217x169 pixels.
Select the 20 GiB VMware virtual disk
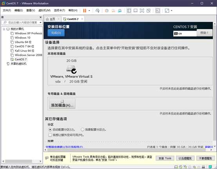71,71
